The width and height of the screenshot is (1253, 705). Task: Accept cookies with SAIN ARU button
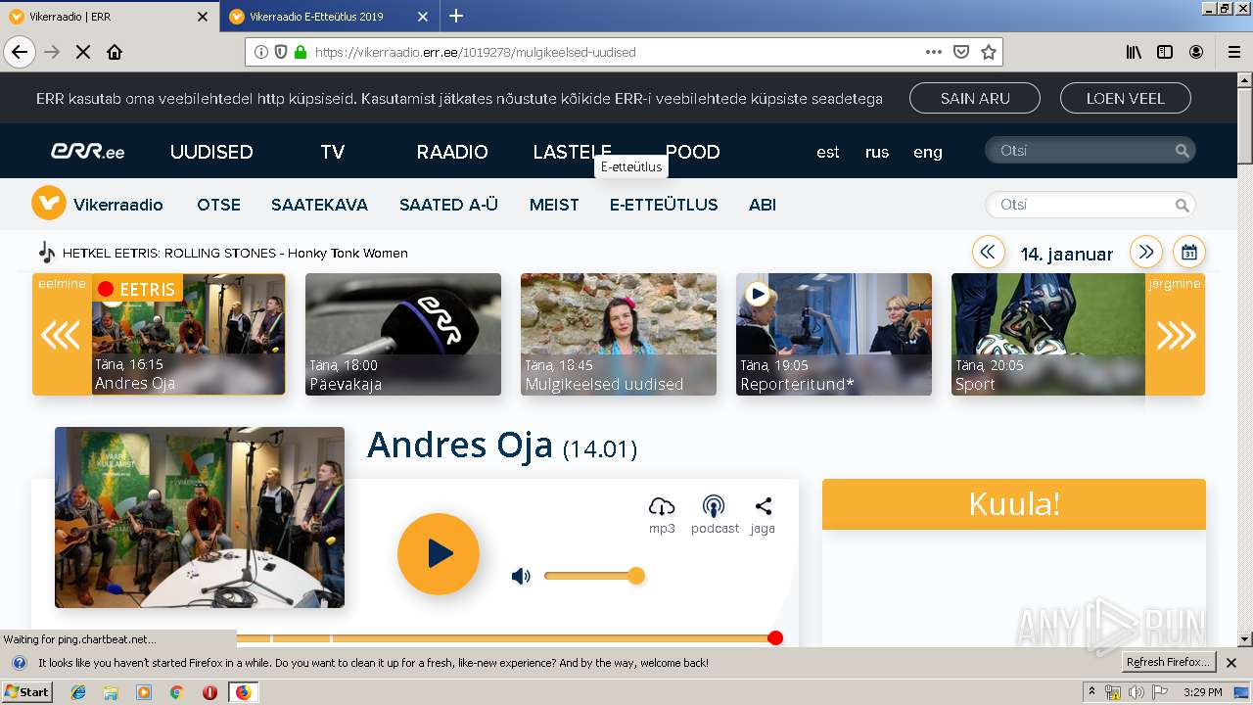point(975,98)
